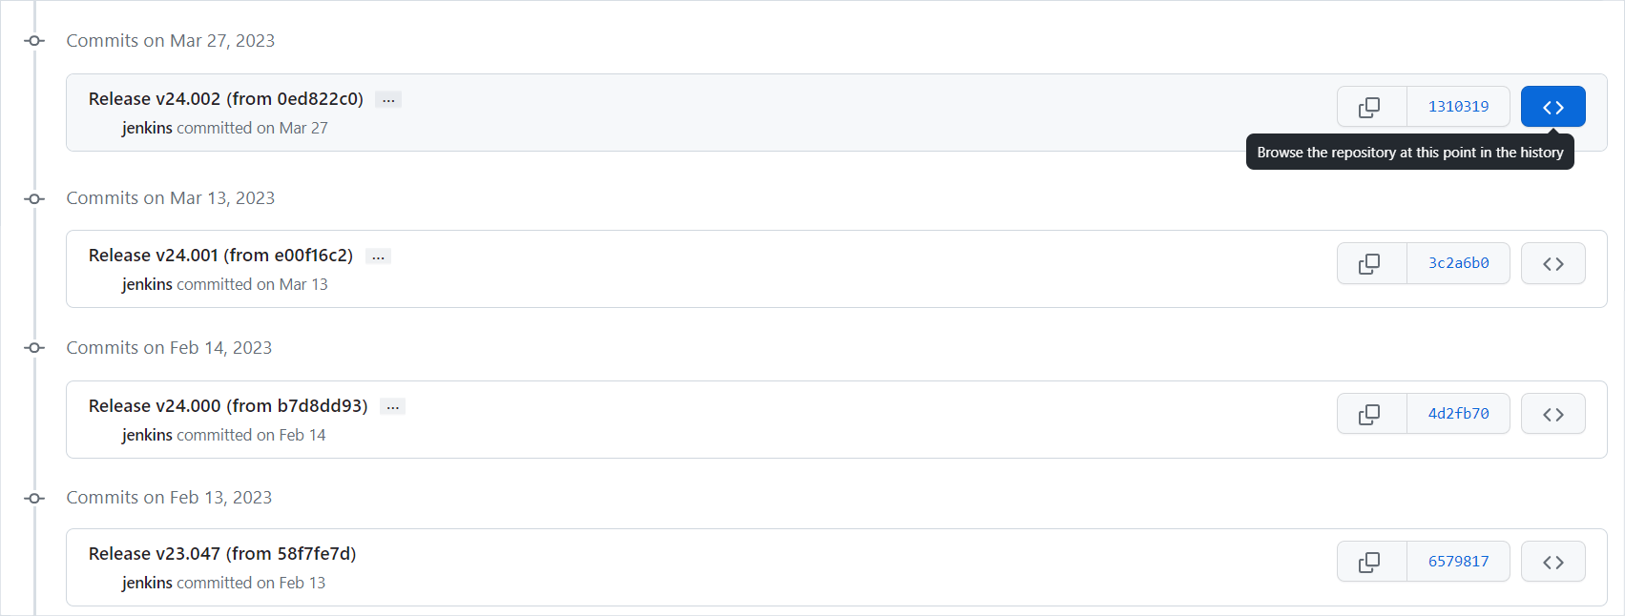Copy full SHA for commit 1310319
Screen dimensions: 1625x616
pos(1371,107)
